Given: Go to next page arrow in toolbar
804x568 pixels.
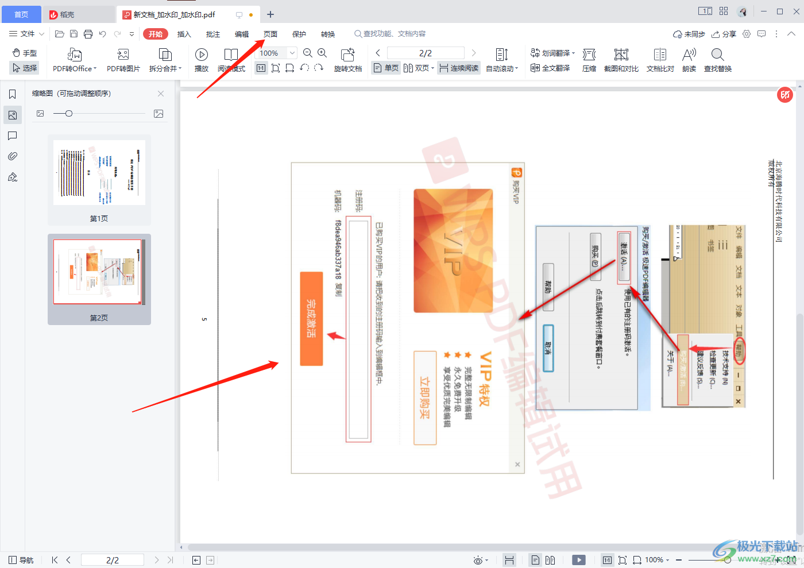Looking at the screenshot, I should pos(474,53).
